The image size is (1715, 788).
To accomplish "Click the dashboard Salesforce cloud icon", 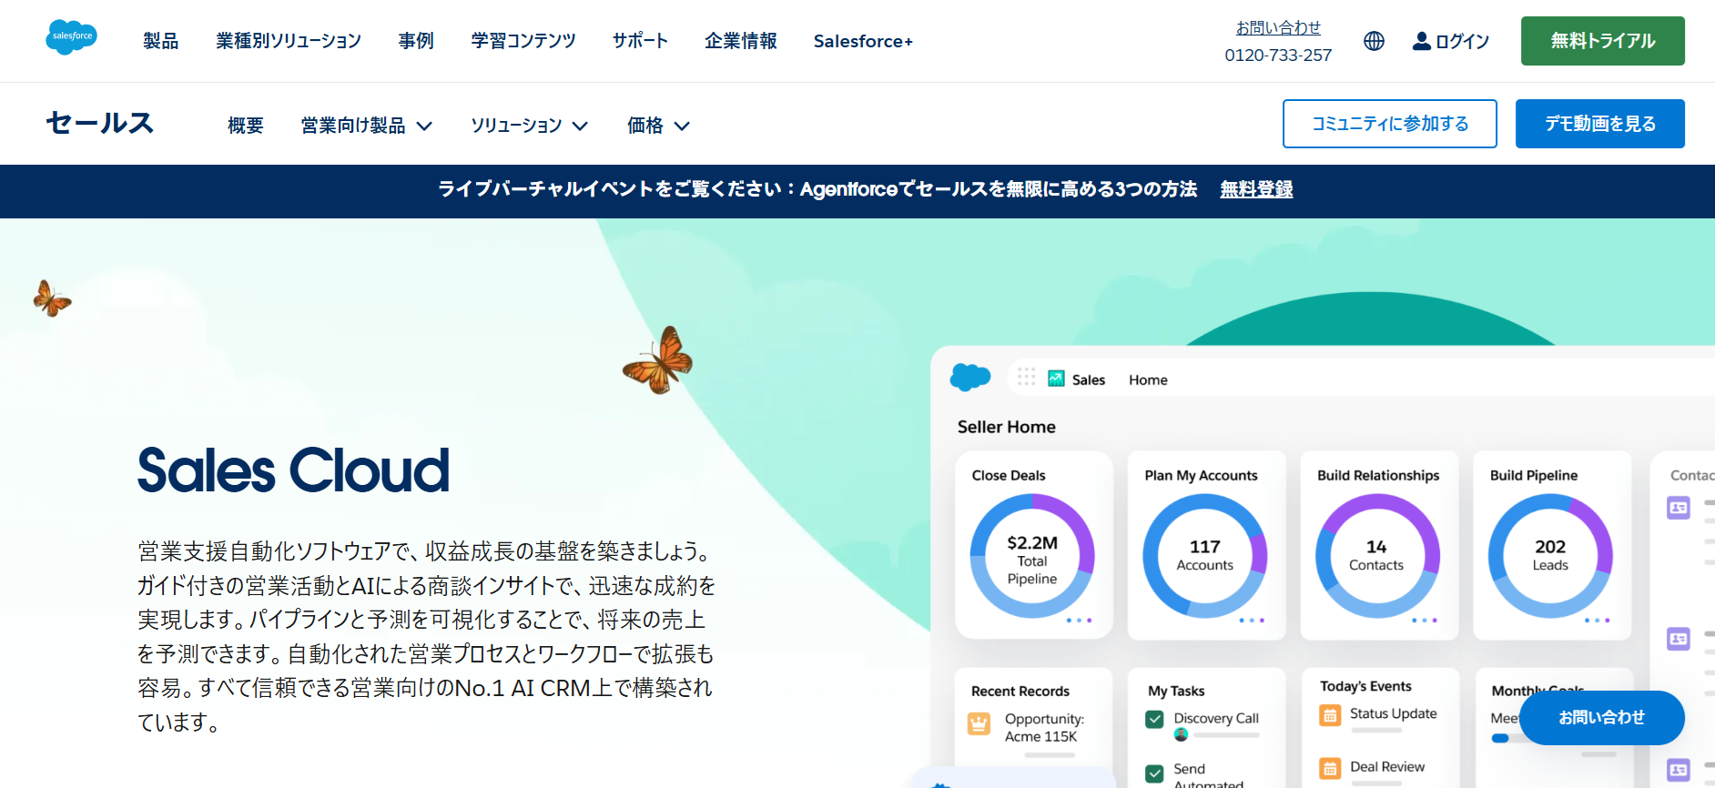I will pos(970,377).
